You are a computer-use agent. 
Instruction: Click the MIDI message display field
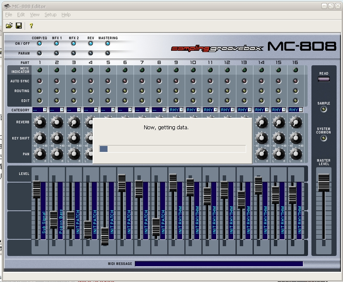tap(219, 264)
